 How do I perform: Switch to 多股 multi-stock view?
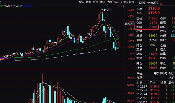pos(95,2)
